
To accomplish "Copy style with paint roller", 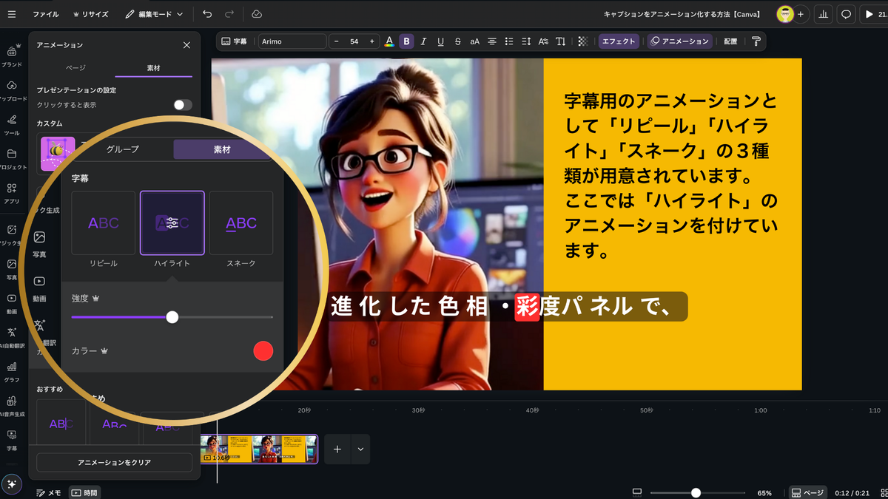I will click(756, 41).
